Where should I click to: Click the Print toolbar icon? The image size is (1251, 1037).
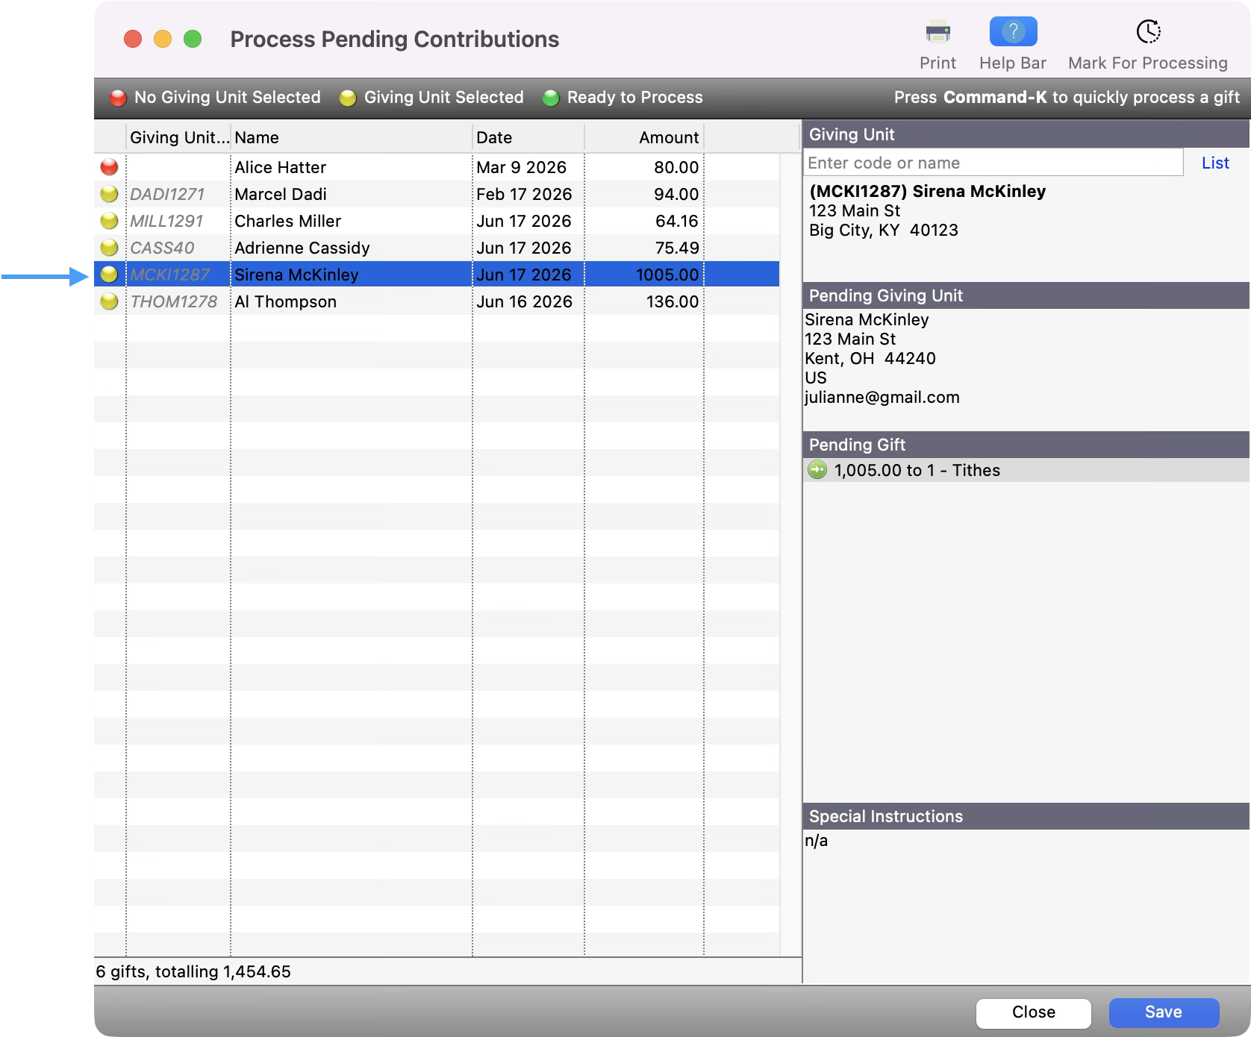pos(938,32)
